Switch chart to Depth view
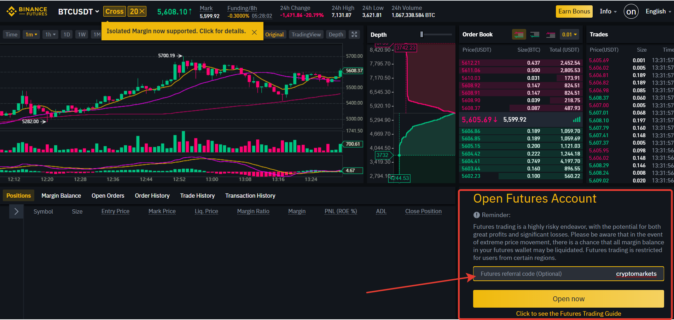Image resolution: width=674 pixels, height=320 pixels. click(336, 34)
